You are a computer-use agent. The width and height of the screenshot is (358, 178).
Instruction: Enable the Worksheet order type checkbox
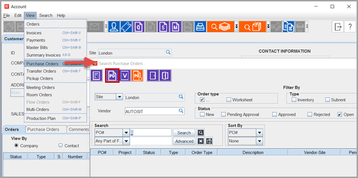(x=229, y=100)
